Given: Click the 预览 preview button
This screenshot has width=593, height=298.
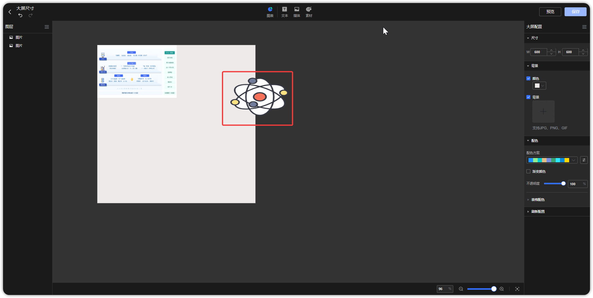Looking at the screenshot, I should (x=550, y=12).
